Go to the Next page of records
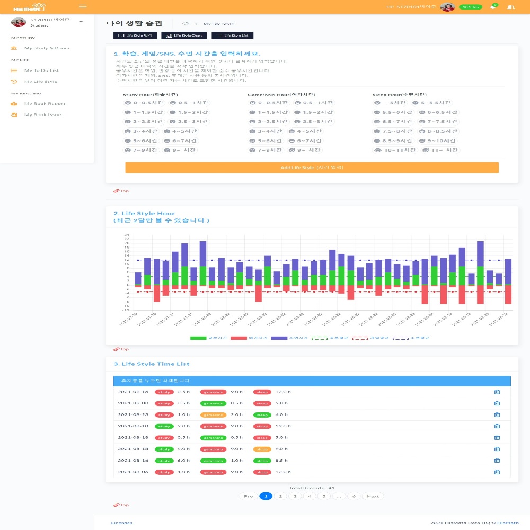Screen dimensions: 530x530 pyautogui.click(x=373, y=496)
